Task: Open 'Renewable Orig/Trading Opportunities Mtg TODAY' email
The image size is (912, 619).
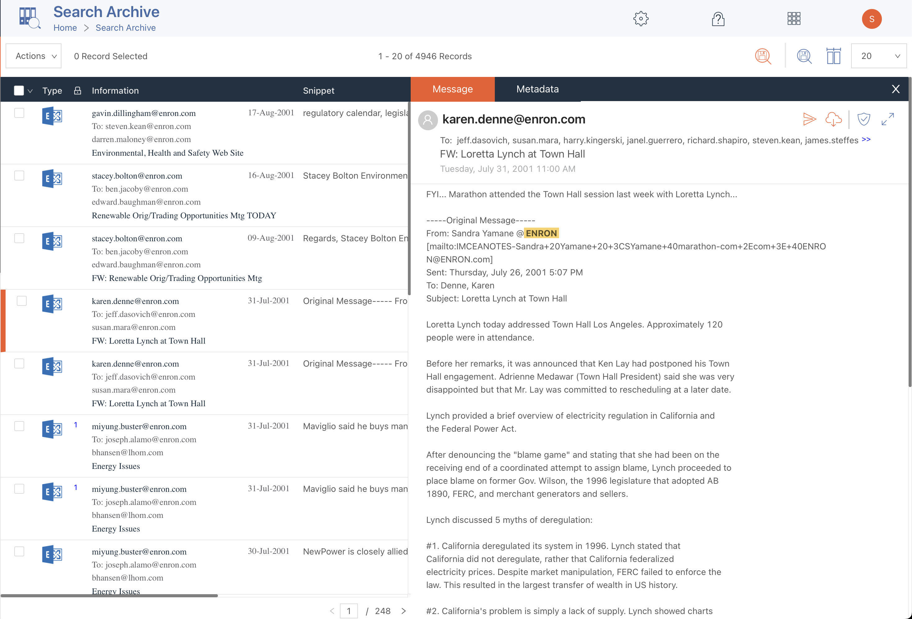Action: point(184,216)
